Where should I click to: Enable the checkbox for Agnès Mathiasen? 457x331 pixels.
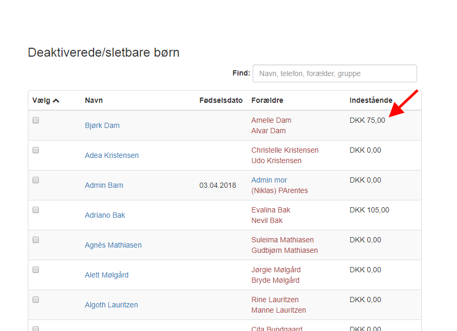click(x=36, y=240)
